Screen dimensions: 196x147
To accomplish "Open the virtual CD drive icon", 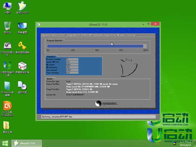I will [x=22, y=88].
